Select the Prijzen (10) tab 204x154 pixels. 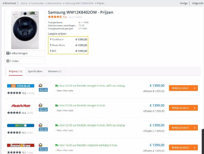pos(16,71)
